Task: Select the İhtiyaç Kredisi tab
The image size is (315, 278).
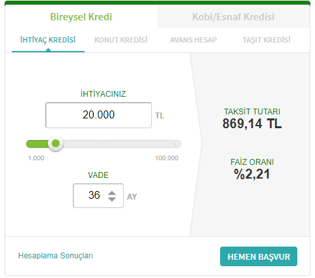Action: point(48,40)
